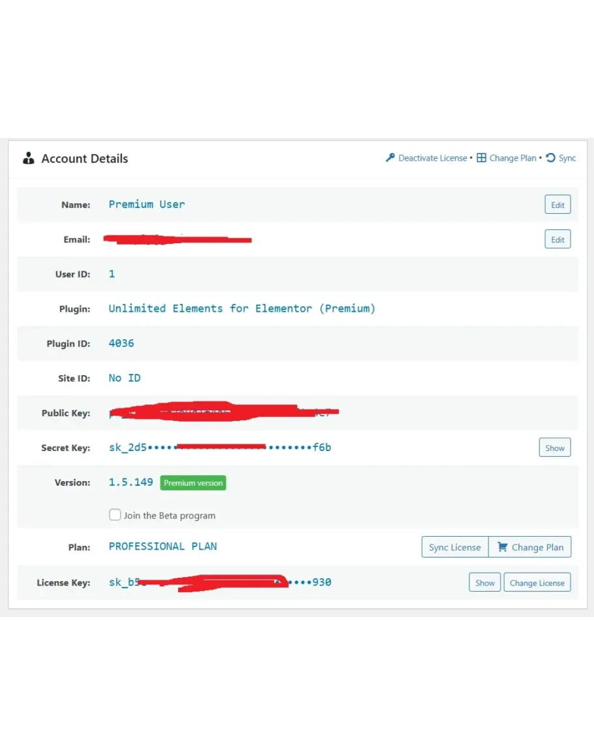Screen dimensions: 594x755
Task: Click the shopping cart icon in Change Plan button
Action: click(502, 547)
